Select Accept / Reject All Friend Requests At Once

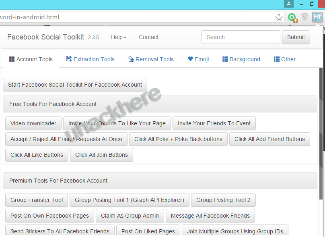tap(66, 139)
